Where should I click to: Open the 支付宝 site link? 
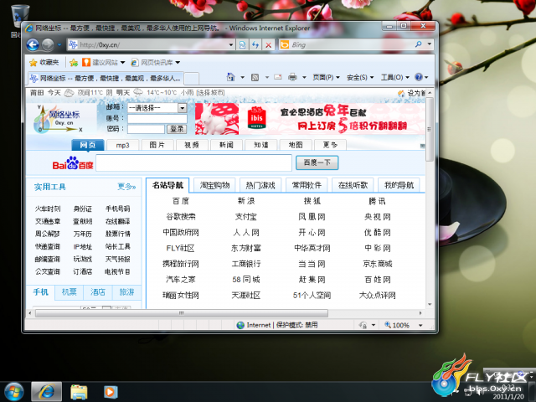tap(245, 217)
